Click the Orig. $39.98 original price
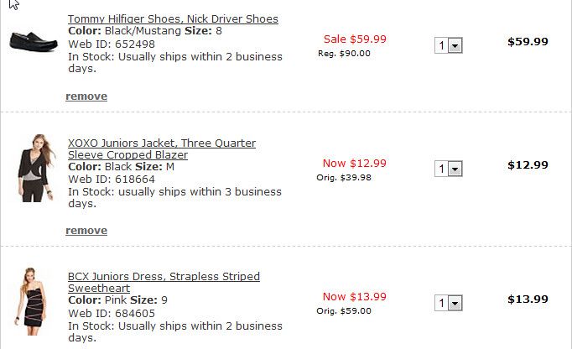The height and width of the screenshot is (349, 572). click(343, 178)
